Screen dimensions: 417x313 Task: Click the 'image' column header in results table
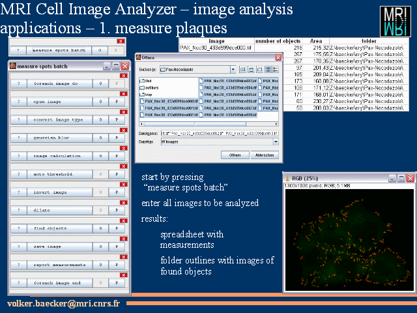coord(216,41)
